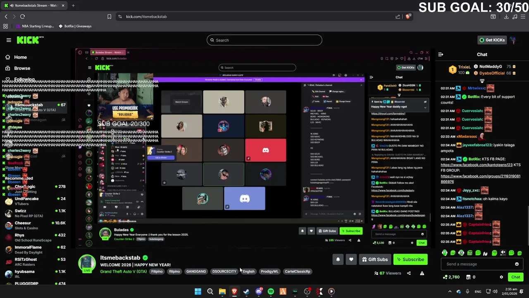529x298 pixels.
Task: Open Brave Shields lion icon
Action: (408, 17)
